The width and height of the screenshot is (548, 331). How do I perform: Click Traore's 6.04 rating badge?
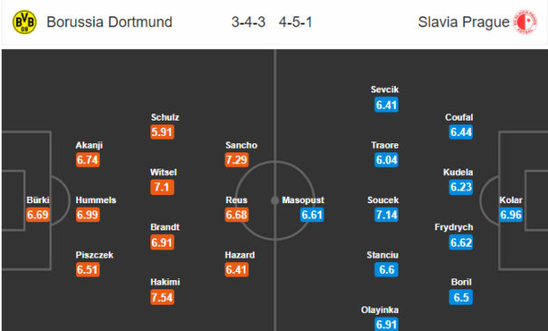pyautogui.click(x=386, y=160)
